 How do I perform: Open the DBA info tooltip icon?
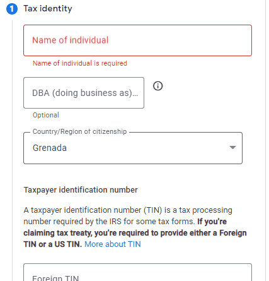(157, 86)
